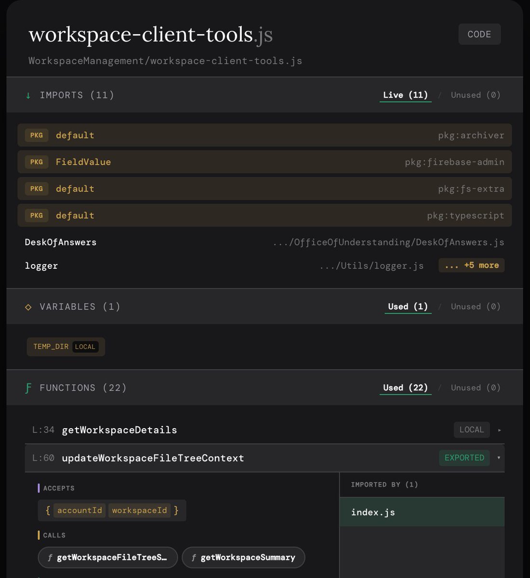The width and height of the screenshot is (530, 578).
Task: Click the ƒ icon on getWorkspaceSummary call chip
Action: click(194, 557)
